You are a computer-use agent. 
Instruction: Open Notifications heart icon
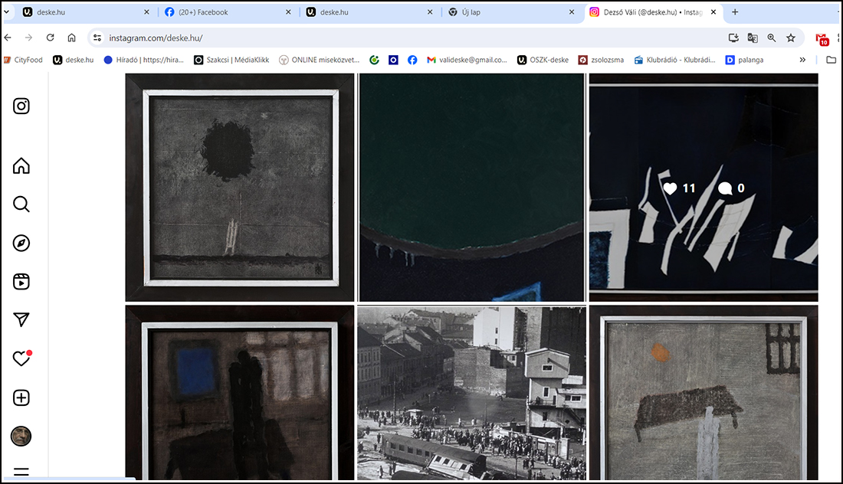21,358
